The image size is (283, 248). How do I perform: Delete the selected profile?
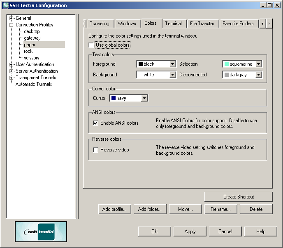(256, 209)
